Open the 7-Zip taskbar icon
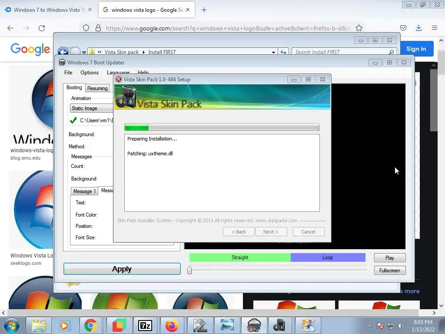The image size is (445, 334). (145, 325)
